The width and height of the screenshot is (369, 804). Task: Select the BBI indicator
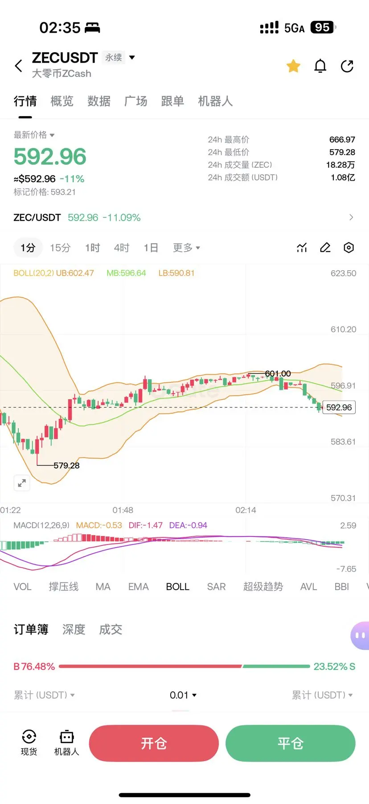[342, 586]
